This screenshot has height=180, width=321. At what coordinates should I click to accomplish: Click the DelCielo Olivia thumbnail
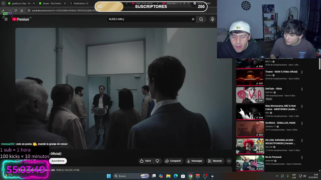250,95
